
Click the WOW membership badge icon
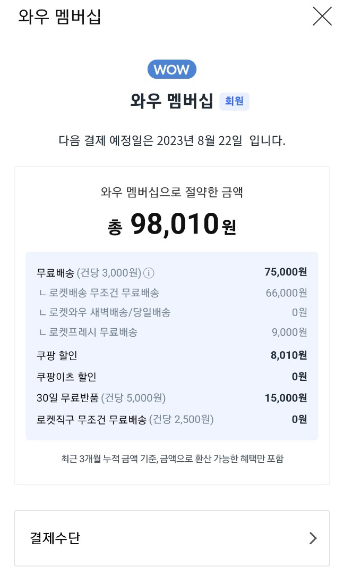[x=171, y=69]
